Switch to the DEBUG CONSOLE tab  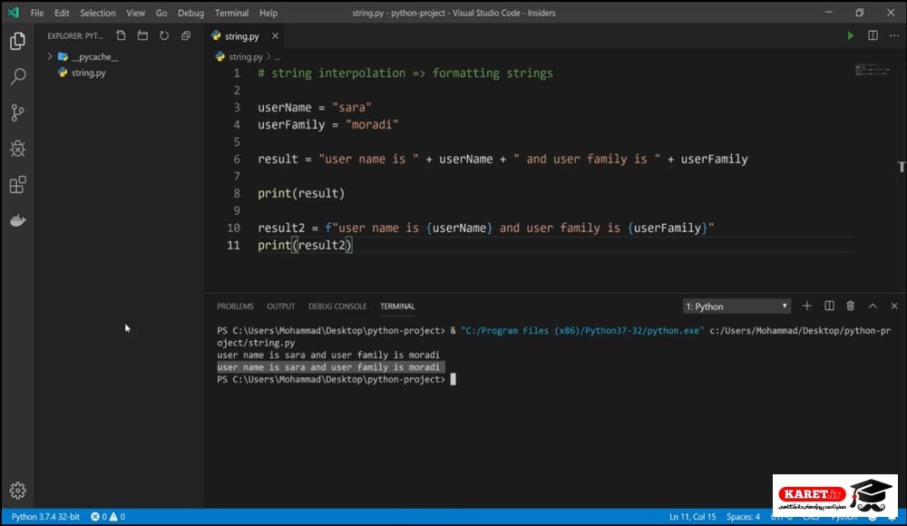coord(337,307)
